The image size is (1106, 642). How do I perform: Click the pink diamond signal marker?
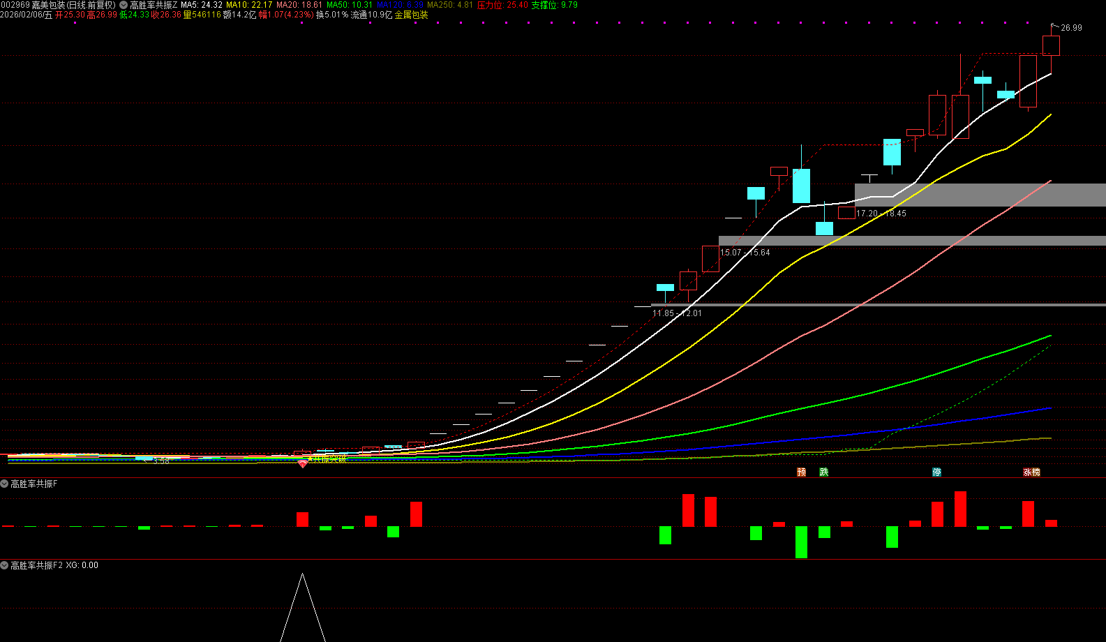point(303,463)
